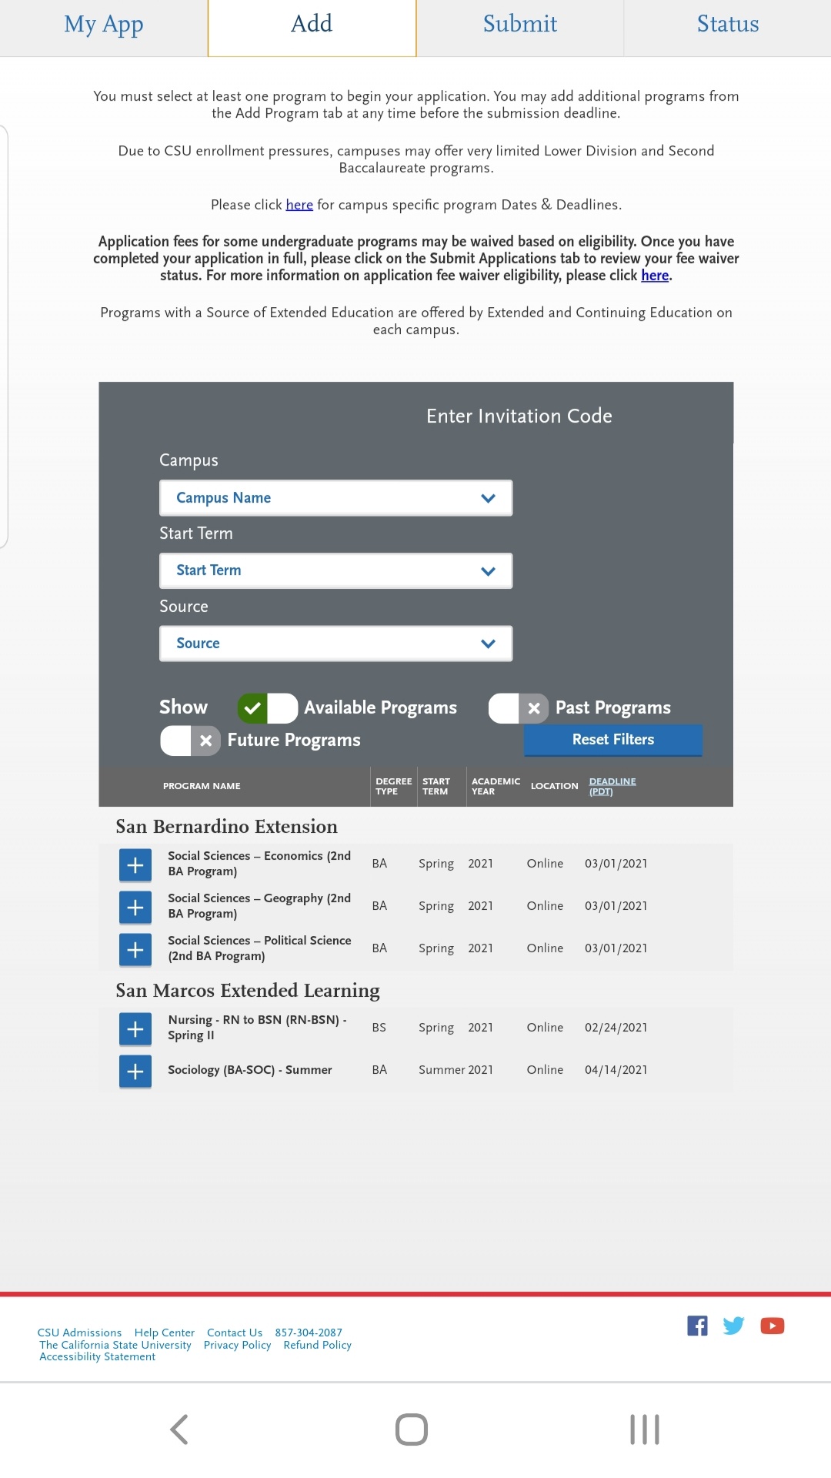The height and width of the screenshot is (1478, 831).
Task: Expand the Start Term dropdown
Action: (x=335, y=570)
